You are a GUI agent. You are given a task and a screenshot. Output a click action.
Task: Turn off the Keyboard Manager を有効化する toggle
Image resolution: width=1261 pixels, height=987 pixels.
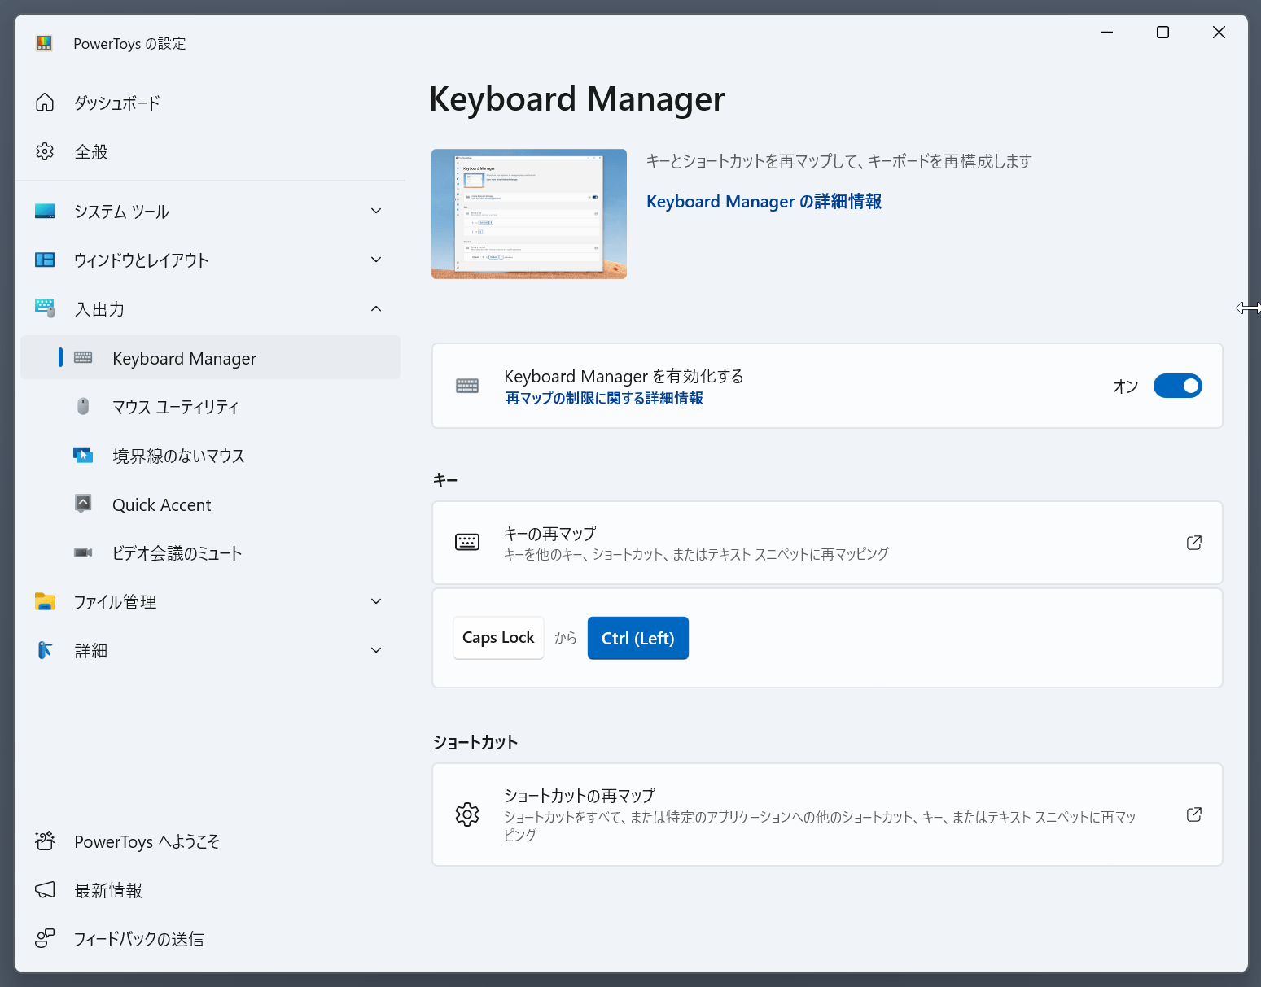click(1177, 386)
